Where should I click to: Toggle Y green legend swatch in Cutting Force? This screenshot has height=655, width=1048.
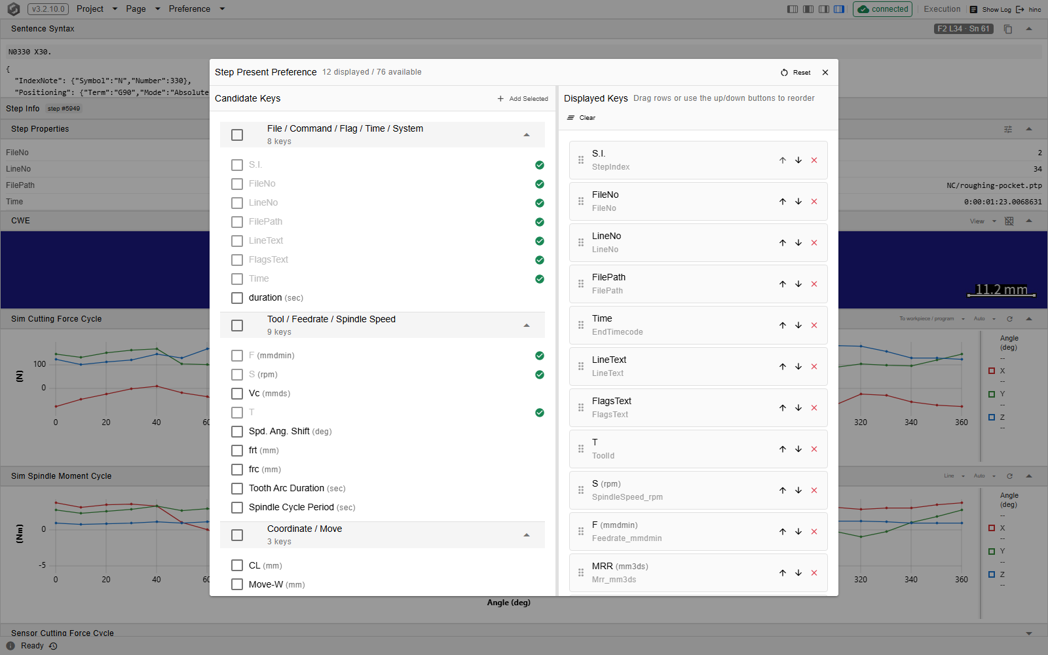tap(992, 394)
